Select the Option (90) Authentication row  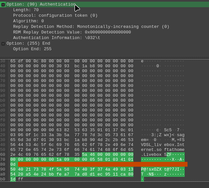click(x=41, y=5)
